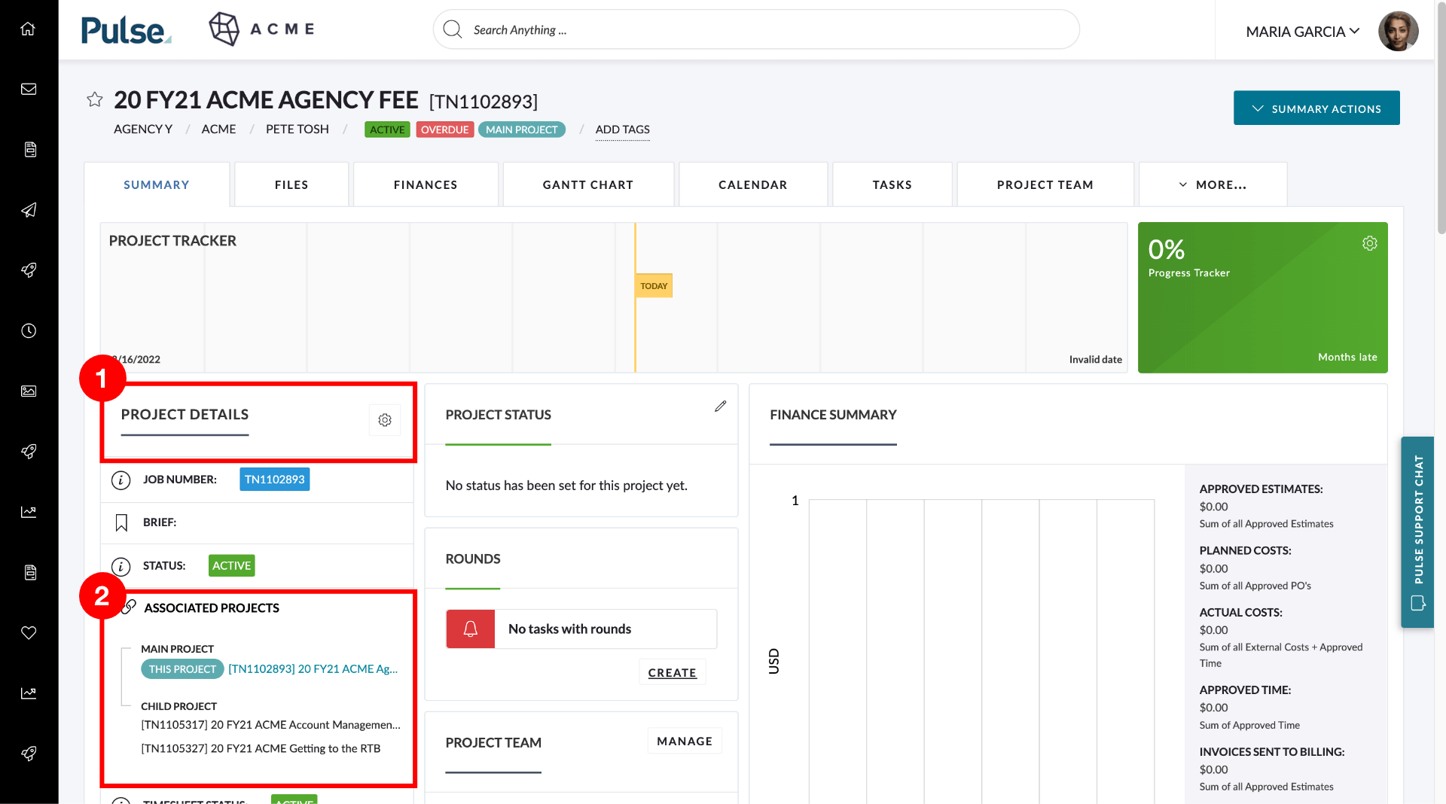
Task: Click into the Search Anything field
Action: coord(756,29)
